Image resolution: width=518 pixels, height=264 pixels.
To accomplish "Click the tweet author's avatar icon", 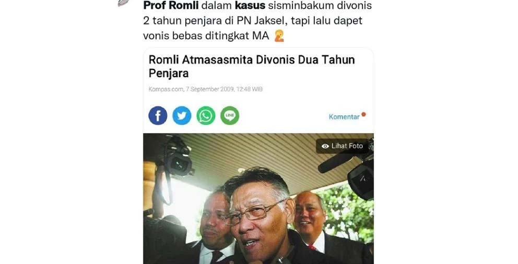I will [x=124, y=3].
